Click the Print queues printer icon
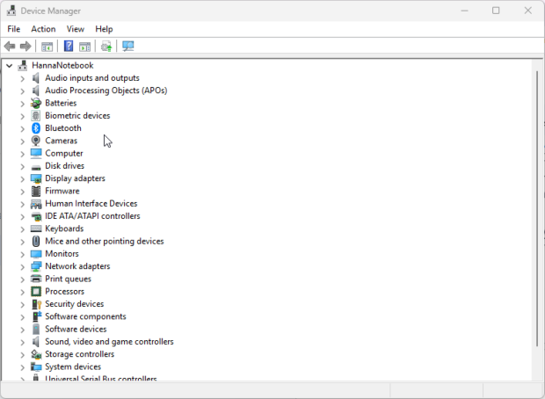Image resolution: width=545 pixels, height=399 pixels. point(36,279)
